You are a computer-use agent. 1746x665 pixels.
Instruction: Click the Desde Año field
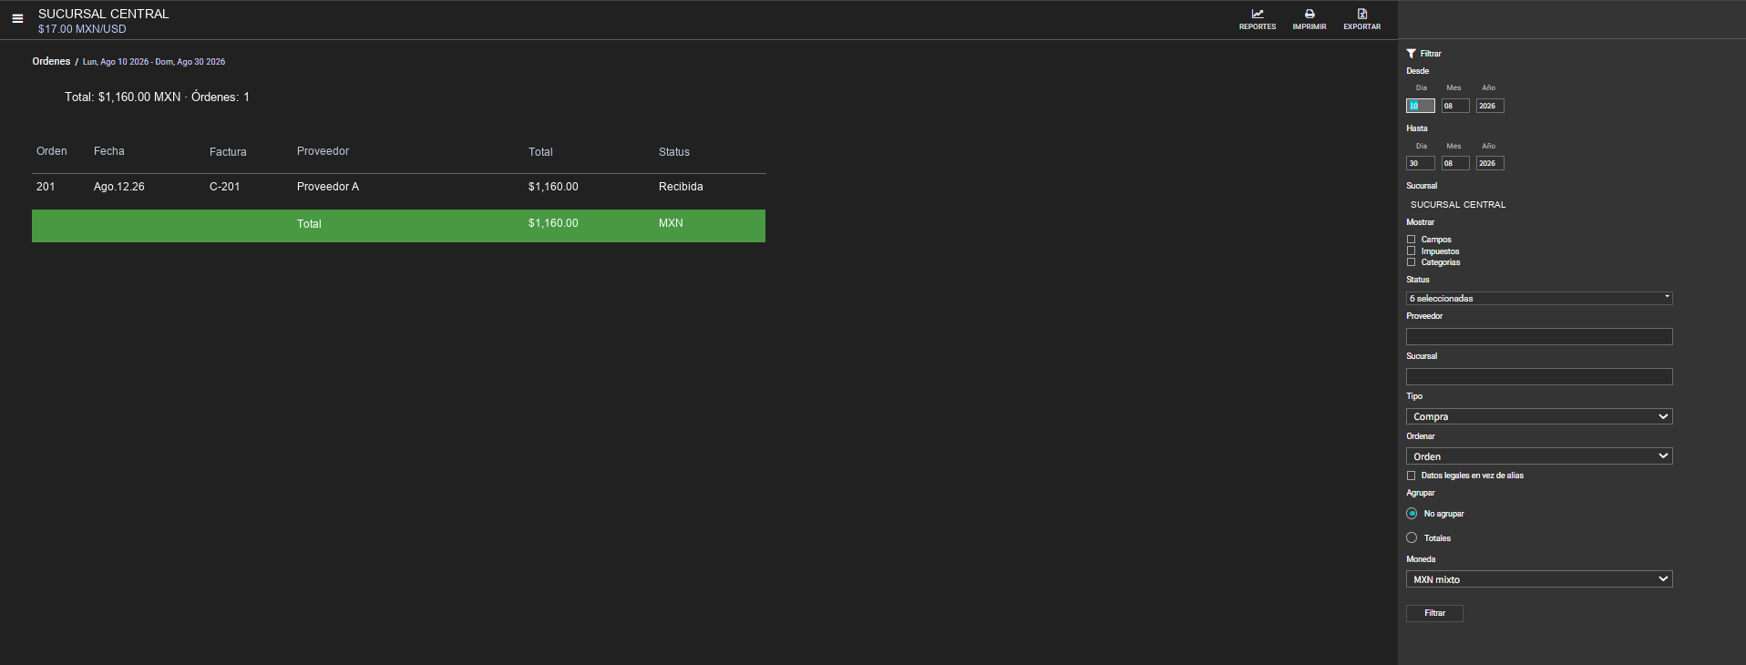[1490, 106]
